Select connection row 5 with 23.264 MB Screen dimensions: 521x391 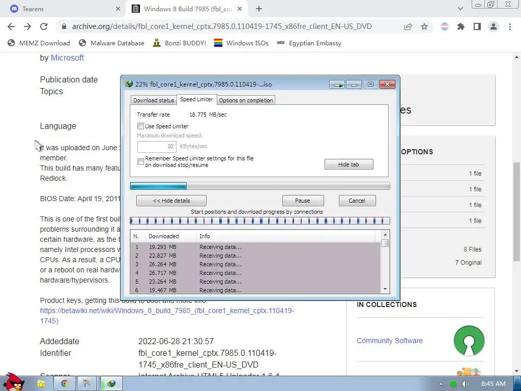click(x=255, y=282)
